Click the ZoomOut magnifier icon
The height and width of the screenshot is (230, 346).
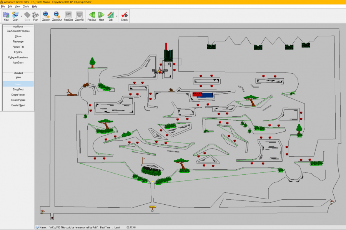(x=57, y=16)
